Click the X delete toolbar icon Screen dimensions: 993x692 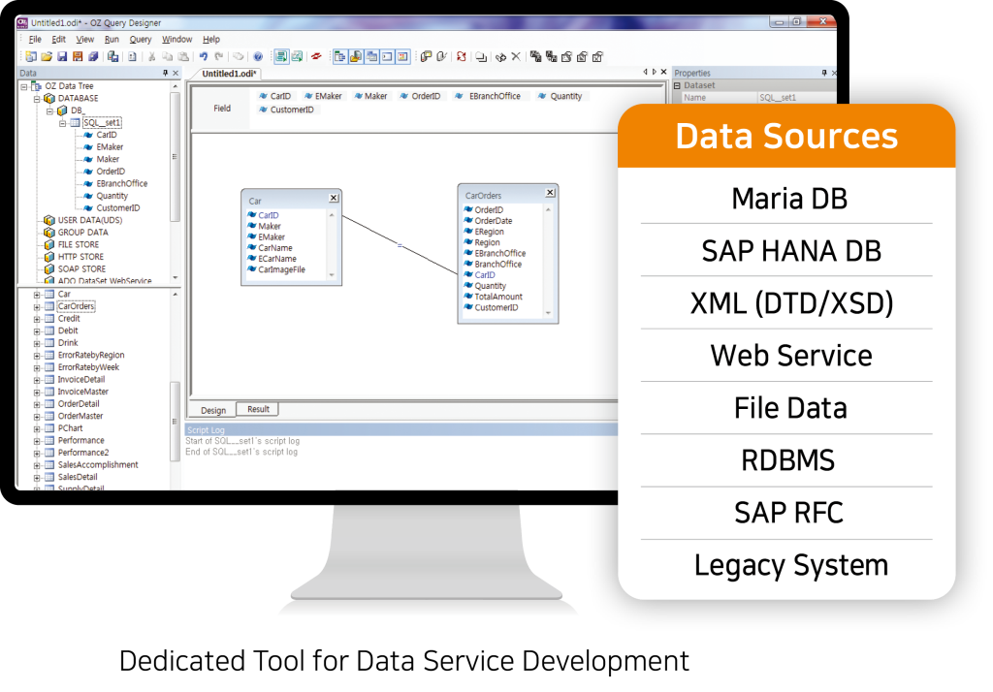(x=516, y=56)
